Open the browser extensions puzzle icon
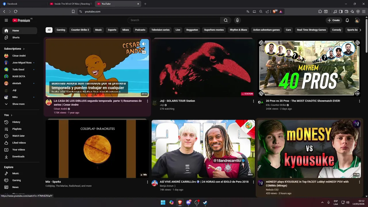This screenshot has width=368, height=207. (320, 11)
